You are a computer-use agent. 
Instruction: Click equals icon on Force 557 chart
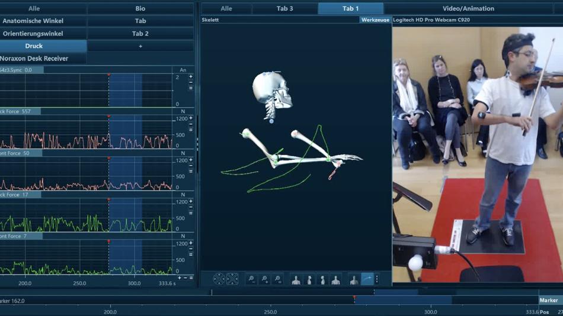191,130
